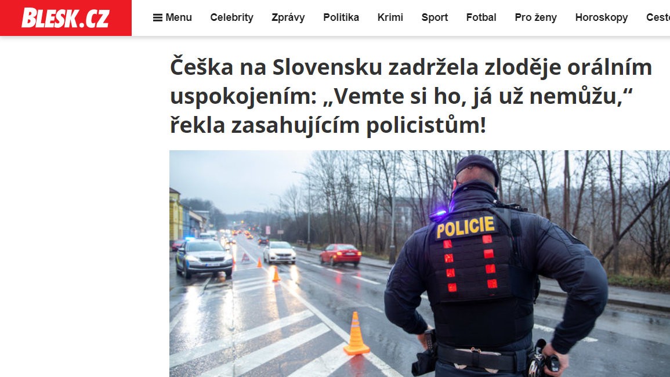Click the red car in the photo
The image size is (670, 377).
click(x=340, y=254)
